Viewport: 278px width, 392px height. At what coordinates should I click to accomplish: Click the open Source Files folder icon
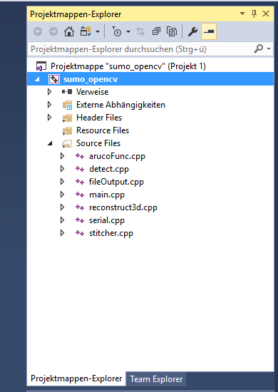[x=67, y=143]
